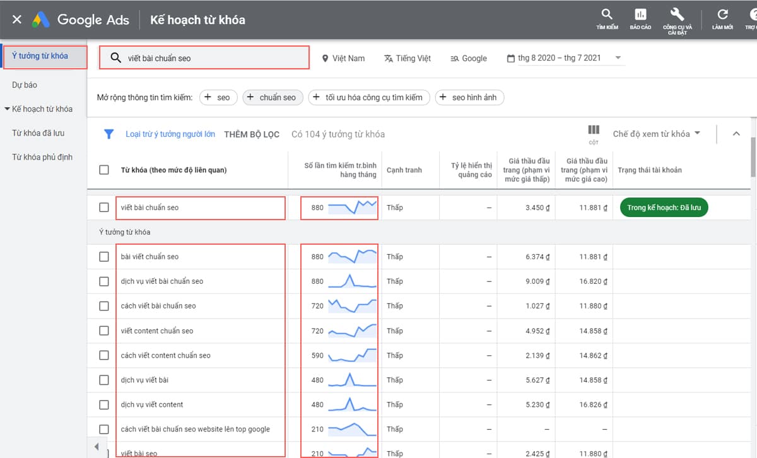Open the Báo cáo reports icon
This screenshot has height=458, width=757.
pyautogui.click(x=640, y=17)
